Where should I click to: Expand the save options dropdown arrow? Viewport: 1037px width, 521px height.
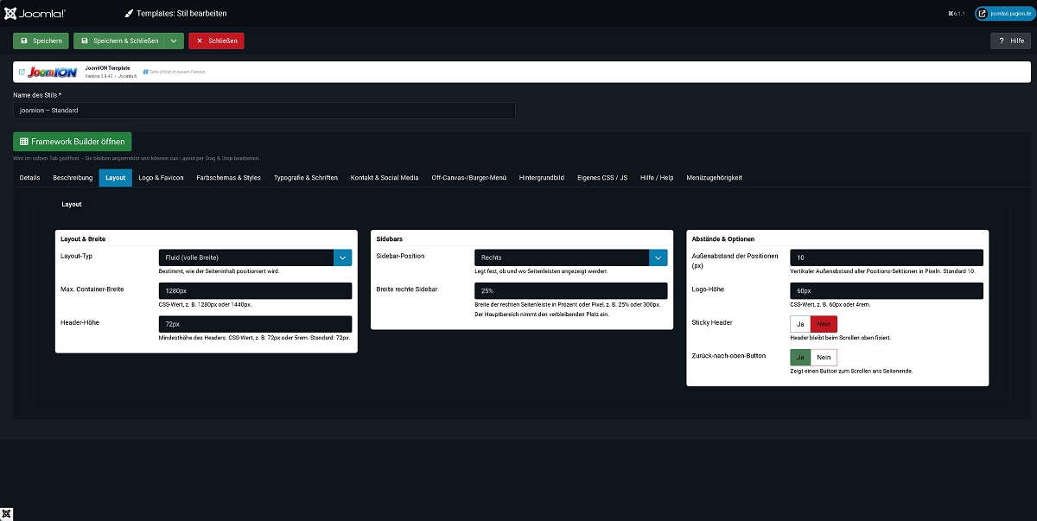pyautogui.click(x=174, y=41)
